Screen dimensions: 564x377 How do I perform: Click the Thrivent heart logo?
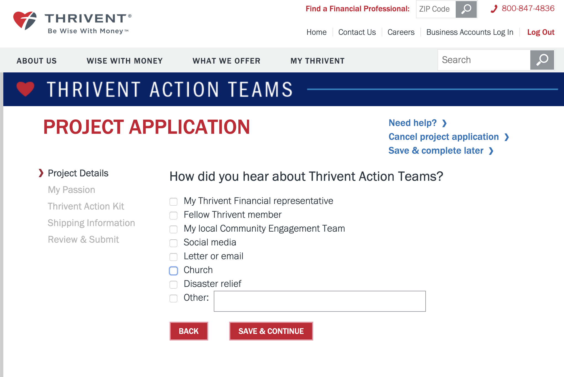coord(24,20)
